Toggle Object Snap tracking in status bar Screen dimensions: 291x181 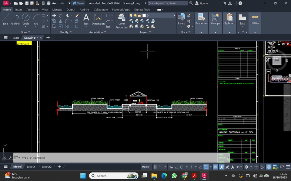(201, 167)
